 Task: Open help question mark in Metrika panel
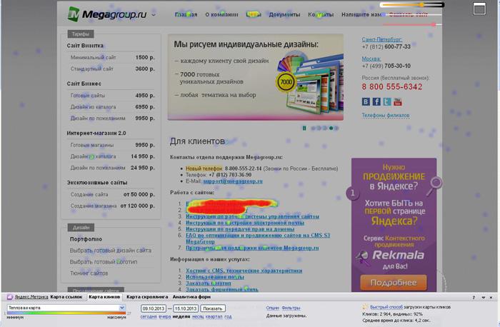pyautogui.click(x=474, y=297)
